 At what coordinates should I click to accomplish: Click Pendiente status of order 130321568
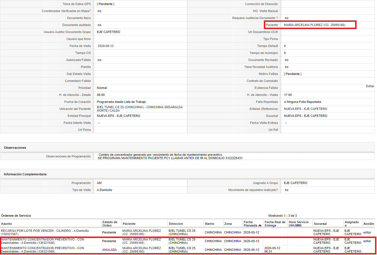(x=109, y=241)
